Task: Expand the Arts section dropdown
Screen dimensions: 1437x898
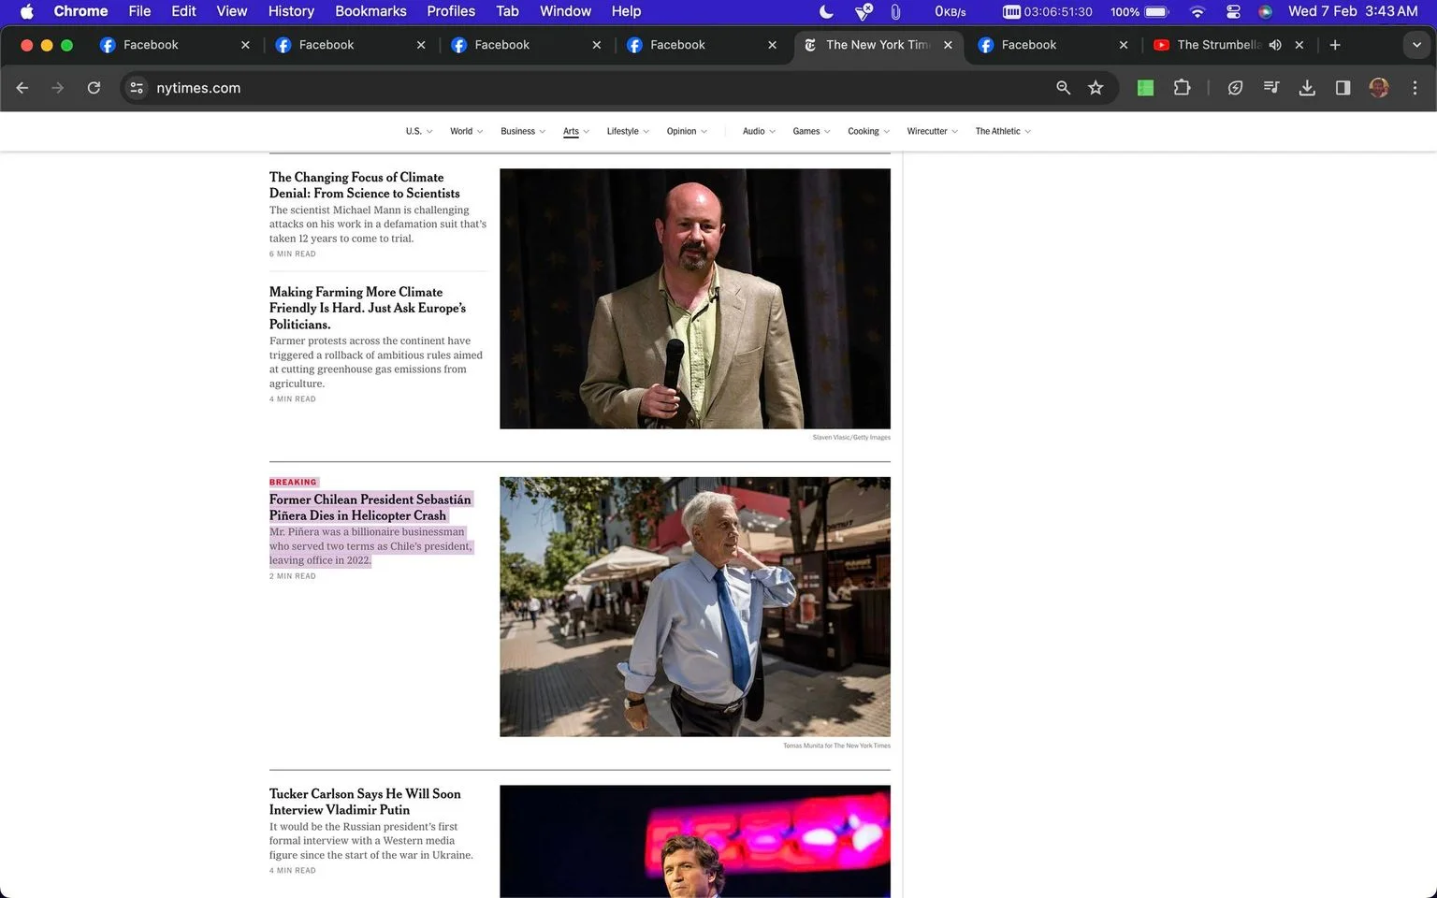Action: coord(576,131)
